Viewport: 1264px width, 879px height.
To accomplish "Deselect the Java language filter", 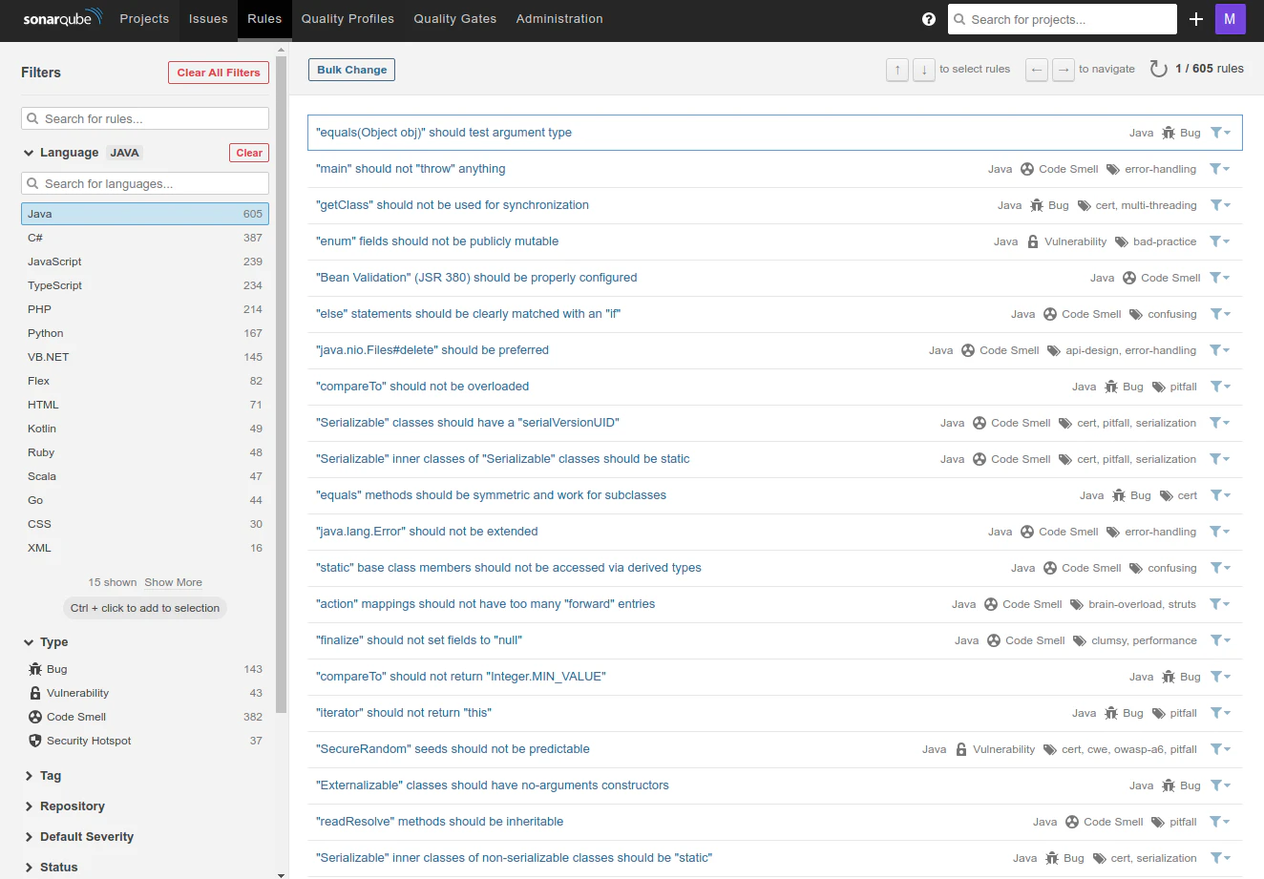I will coord(145,214).
